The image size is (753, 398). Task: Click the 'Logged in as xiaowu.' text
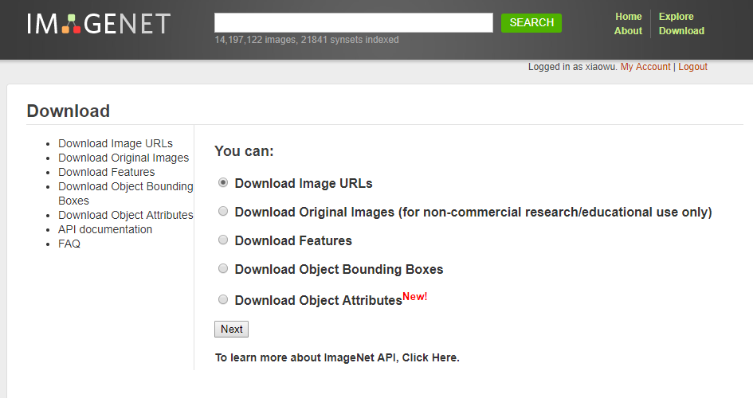tap(573, 67)
